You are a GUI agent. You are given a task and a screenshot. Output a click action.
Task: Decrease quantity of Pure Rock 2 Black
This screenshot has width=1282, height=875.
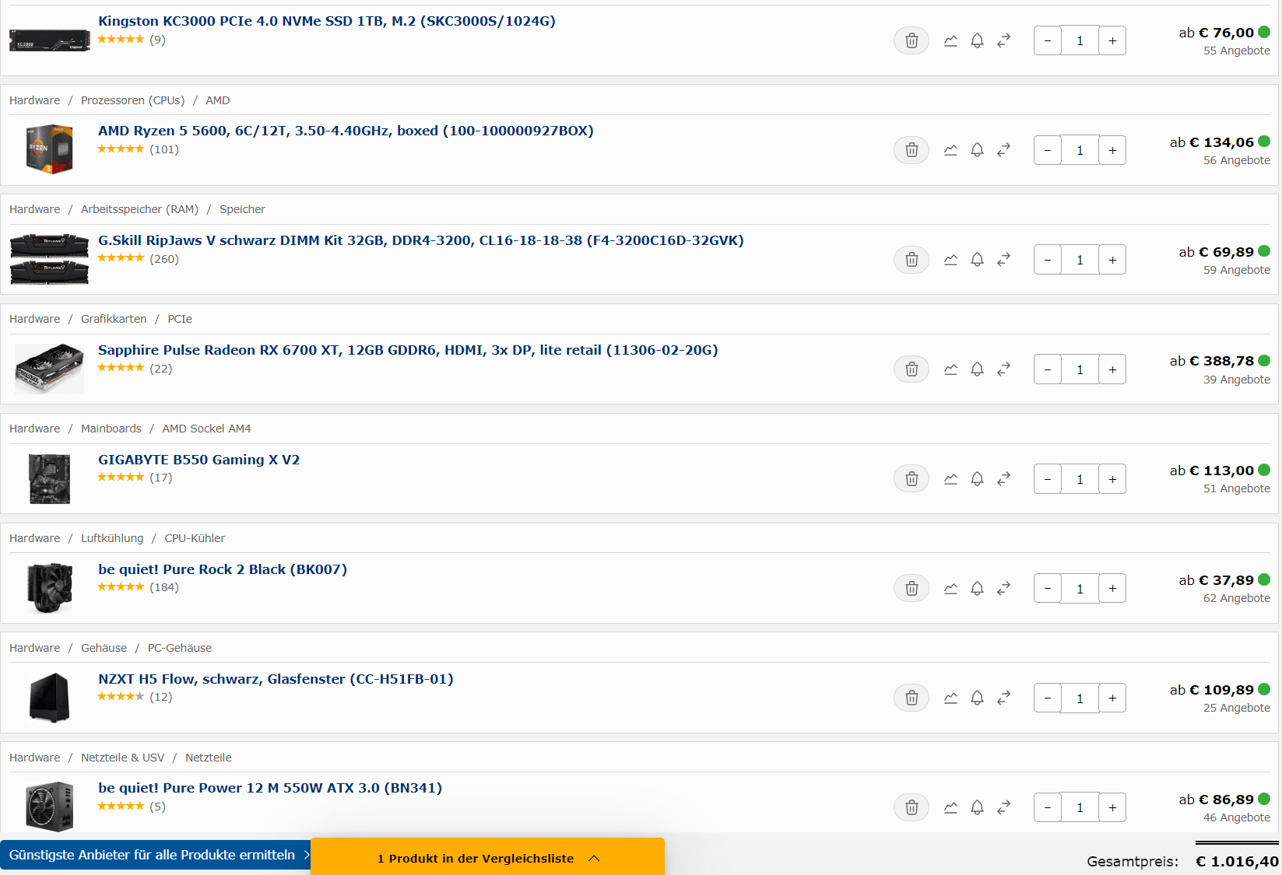point(1048,589)
